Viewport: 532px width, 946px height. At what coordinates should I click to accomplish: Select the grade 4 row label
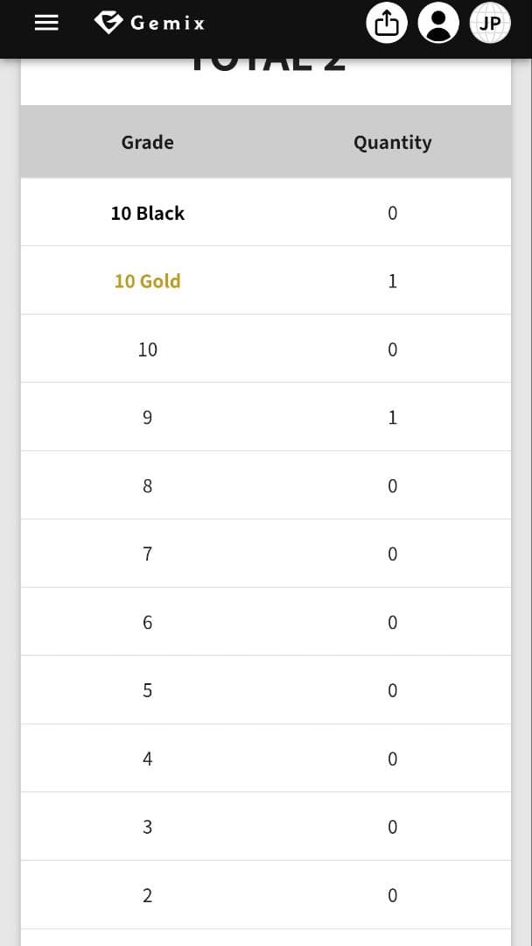(147, 759)
